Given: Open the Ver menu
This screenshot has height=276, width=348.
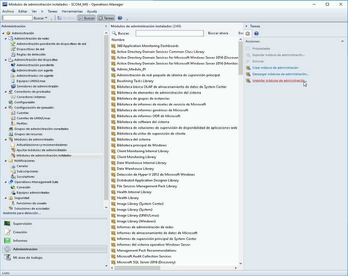Looking at the screenshot, I should [x=34, y=11].
